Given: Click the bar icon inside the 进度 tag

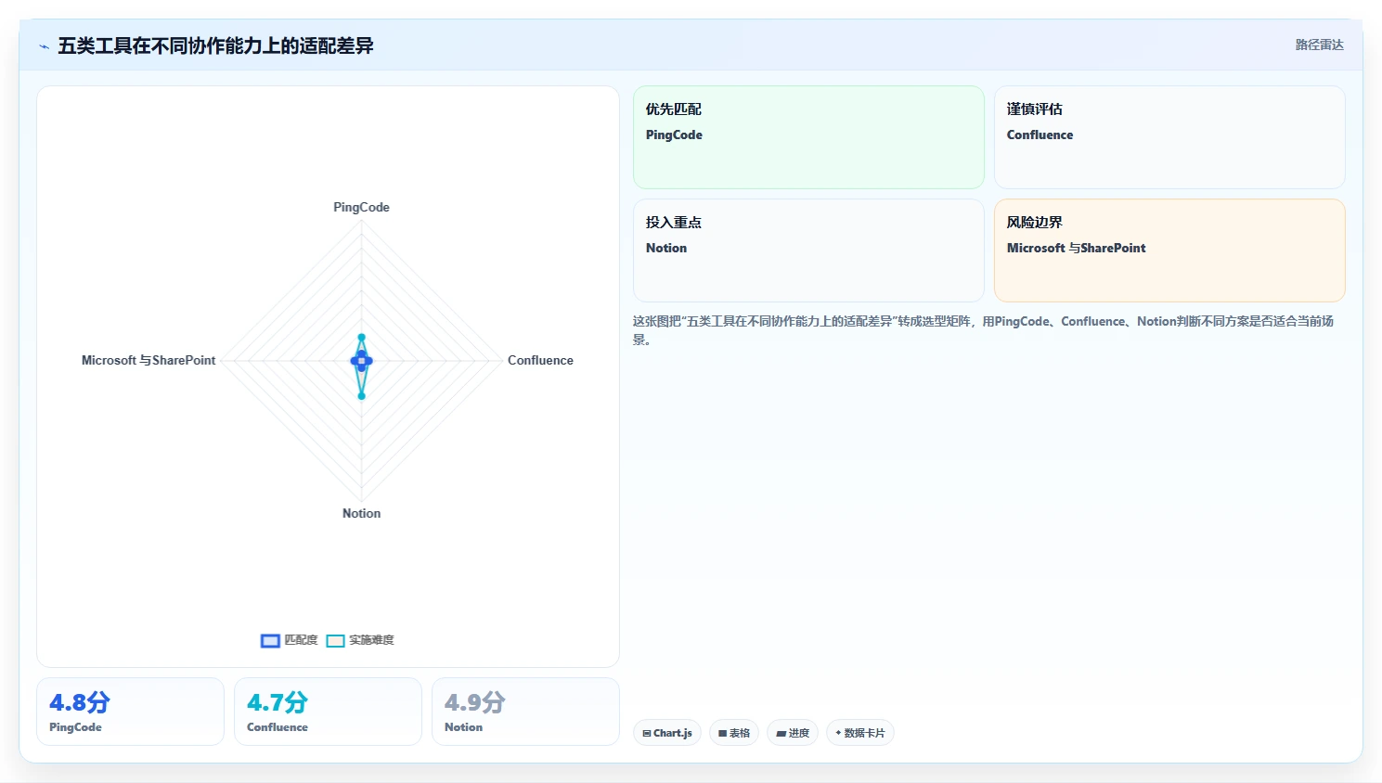Looking at the screenshot, I should (x=781, y=733).
